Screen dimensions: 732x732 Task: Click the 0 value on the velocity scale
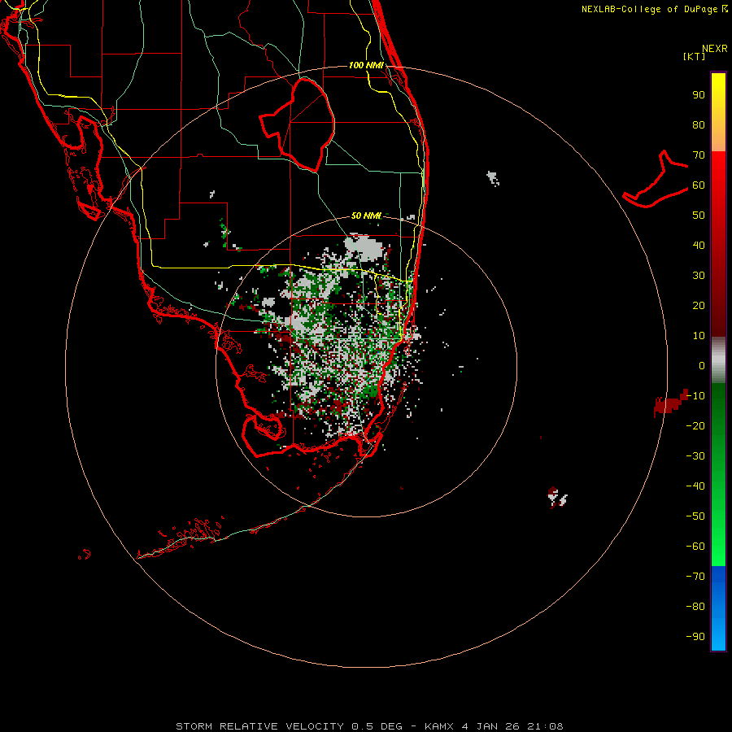pyautogui.click(x=702, y=366)
